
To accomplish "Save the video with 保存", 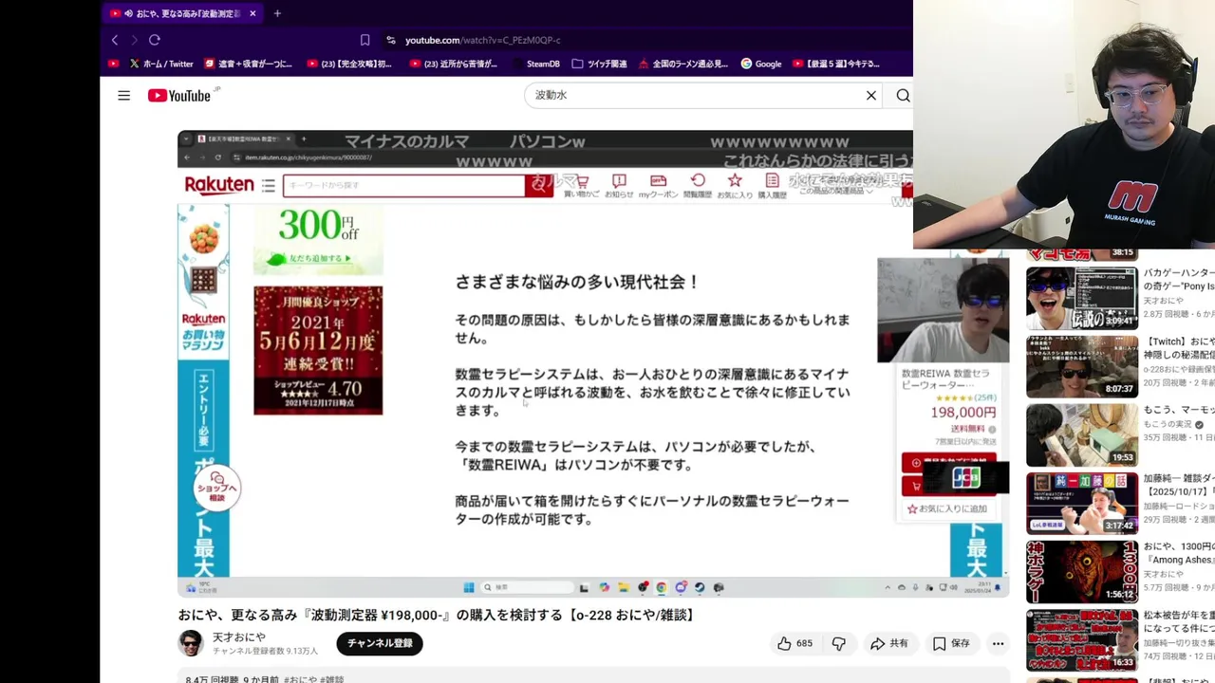I will point(951,643).
